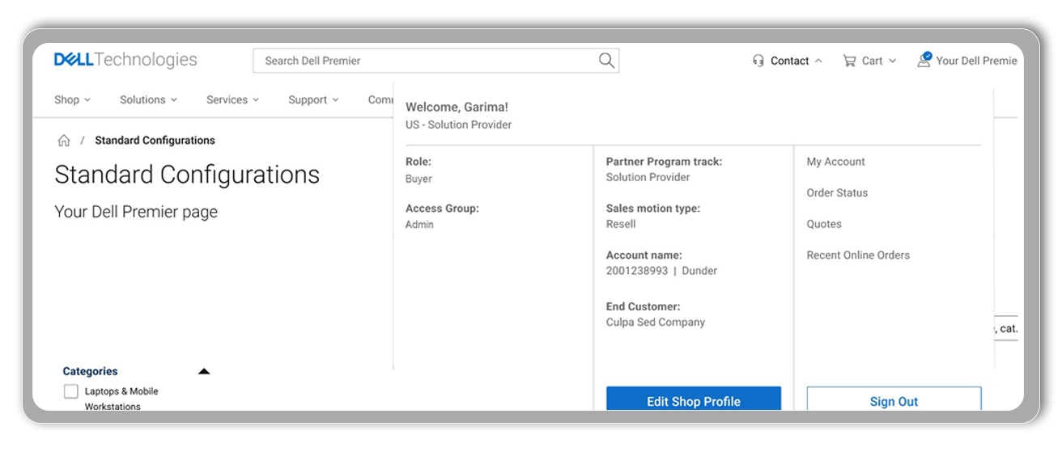Expand the Cart dropdown
Viewport: 1062px width, 456px height.
892,61
